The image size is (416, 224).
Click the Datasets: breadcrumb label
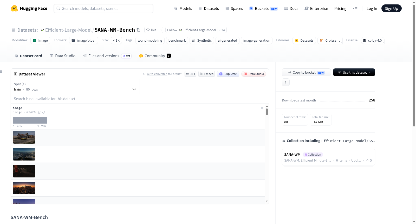point(28,30)
